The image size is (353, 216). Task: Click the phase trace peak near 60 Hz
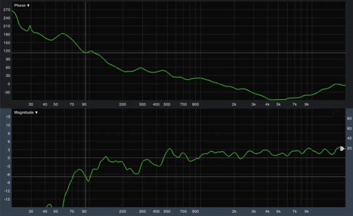pos(63,34)
